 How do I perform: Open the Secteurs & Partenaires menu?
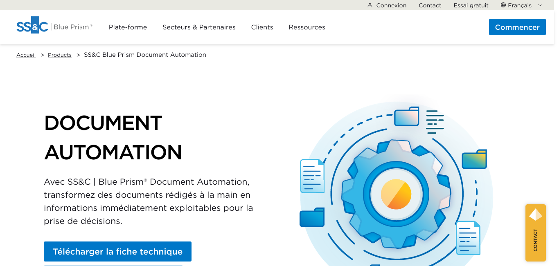click(x=199, y=27)
